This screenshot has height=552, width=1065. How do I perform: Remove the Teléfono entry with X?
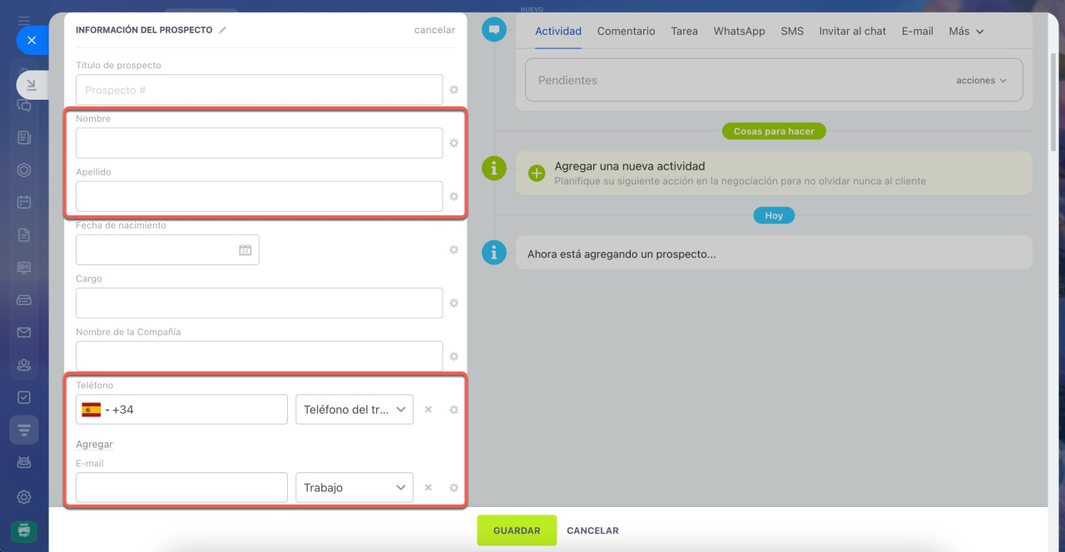coord(428,410)
